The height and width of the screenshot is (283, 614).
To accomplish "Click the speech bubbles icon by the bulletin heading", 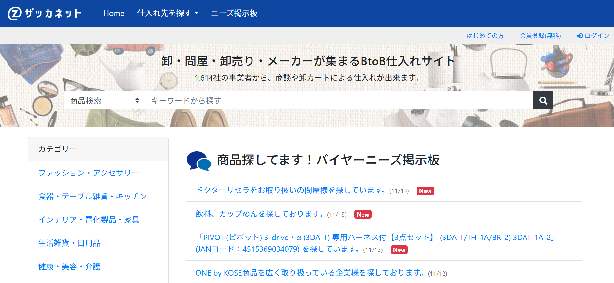I will point(198,161).
